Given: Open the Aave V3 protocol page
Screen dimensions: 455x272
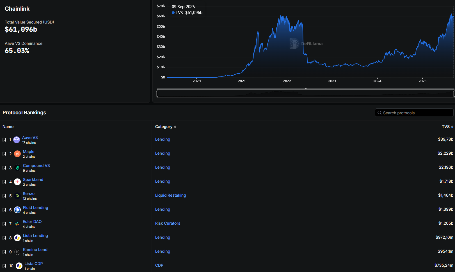Looking at the screenshot, I should pos(30,138).
